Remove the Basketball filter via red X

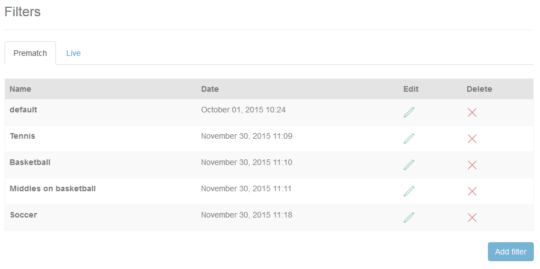[x=472, y=165]
